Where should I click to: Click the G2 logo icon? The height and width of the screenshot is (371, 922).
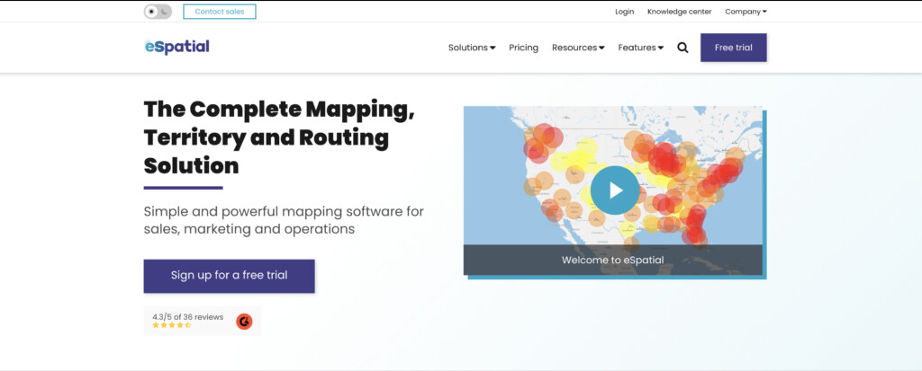tap(244, 321)
